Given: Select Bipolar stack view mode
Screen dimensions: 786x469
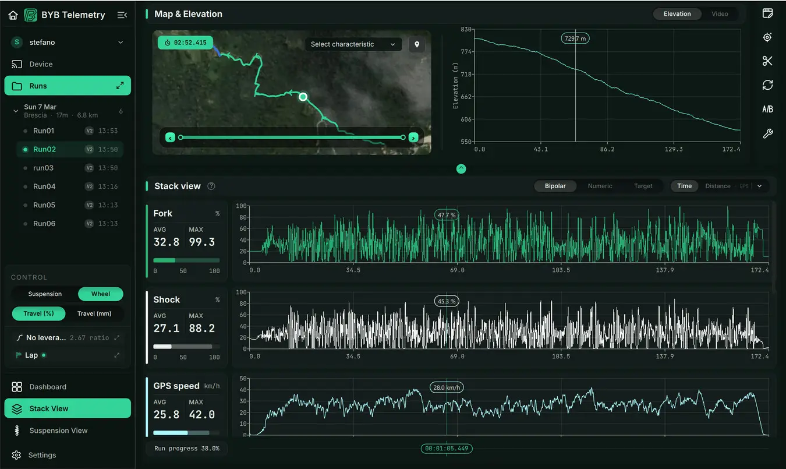Looking at the screenshot, I should (555, 186).
